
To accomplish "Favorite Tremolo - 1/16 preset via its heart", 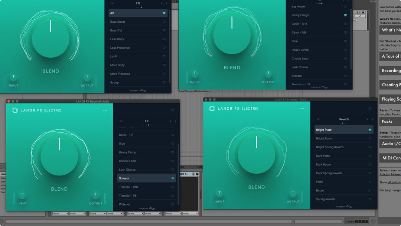I will pos(173,187).
